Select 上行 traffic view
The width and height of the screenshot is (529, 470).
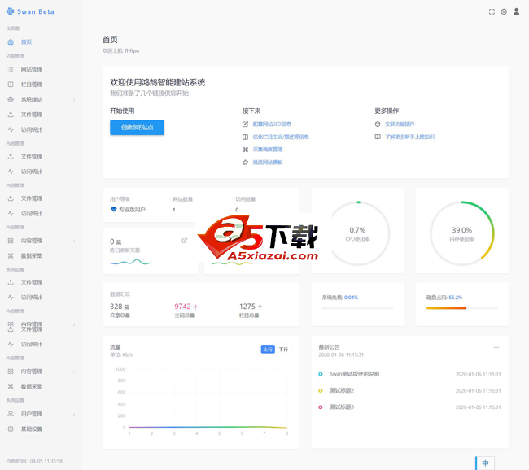[268, 350]
